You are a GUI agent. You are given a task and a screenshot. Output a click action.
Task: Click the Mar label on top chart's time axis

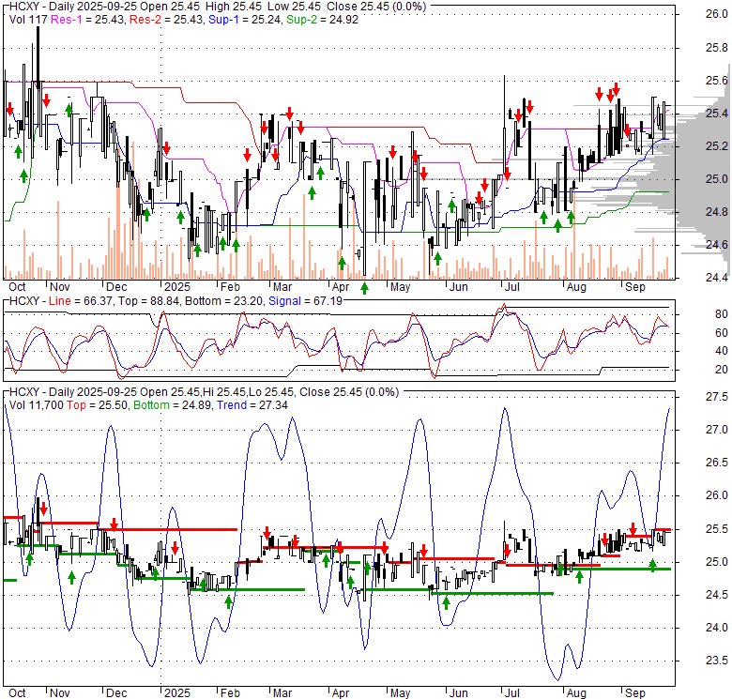(x=282, y=287)
